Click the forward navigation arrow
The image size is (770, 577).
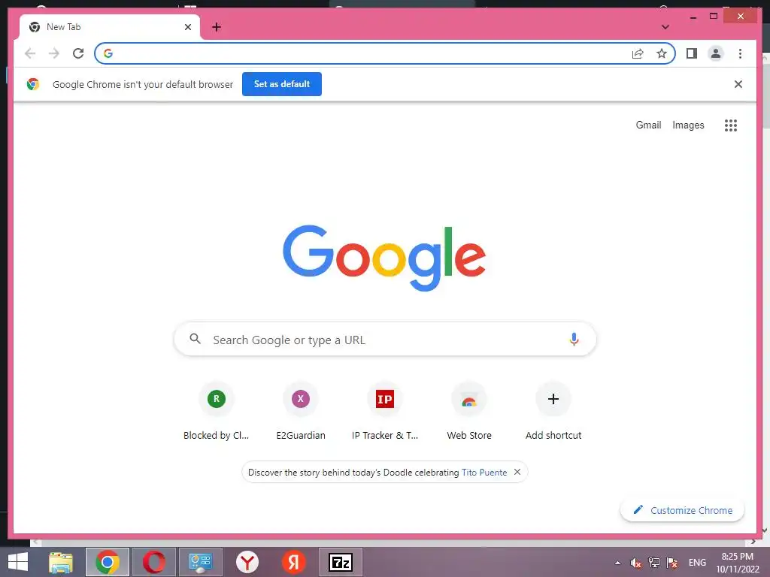54,53
